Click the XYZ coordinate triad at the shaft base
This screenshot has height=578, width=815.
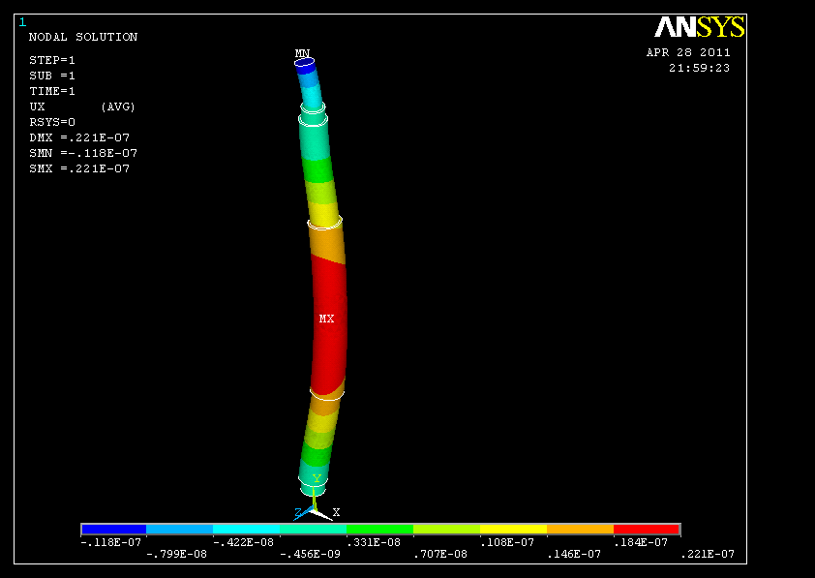316,505
